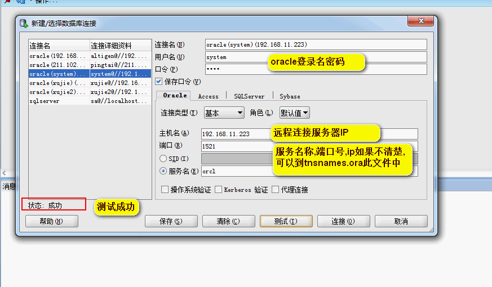Image resolution: width=492 pixels, height=287 pixels.
Task: Open the 连接类型 dropdown
Action: [224, 113]
